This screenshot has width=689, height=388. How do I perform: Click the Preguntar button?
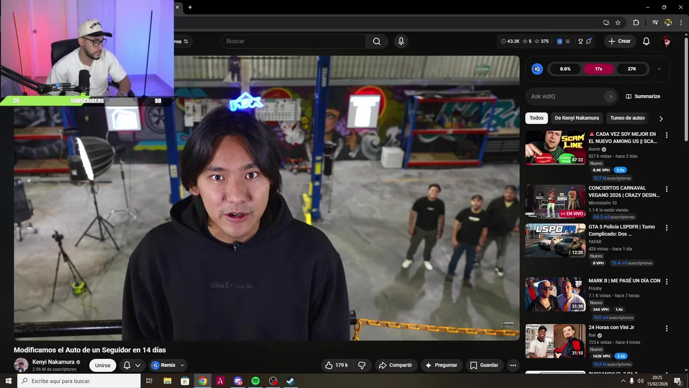coord(441,365)
